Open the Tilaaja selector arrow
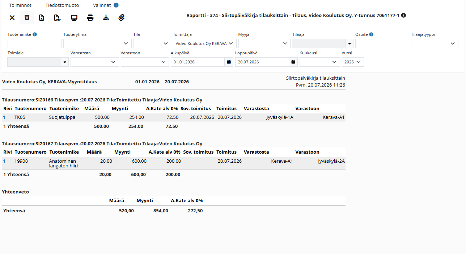 [x=349, y=43]
